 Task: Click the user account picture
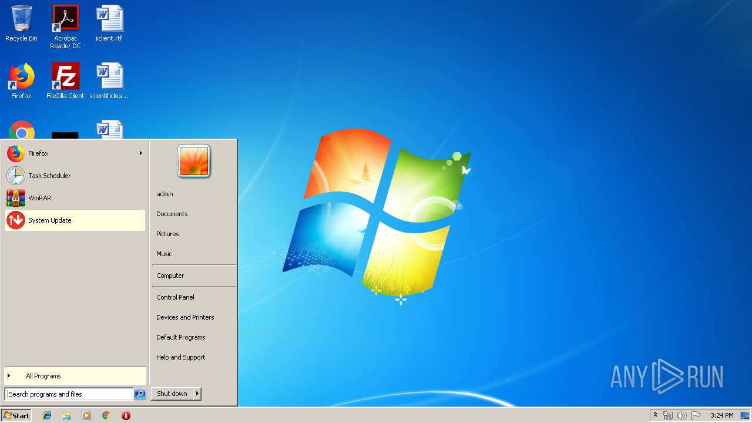click(194, 161)
